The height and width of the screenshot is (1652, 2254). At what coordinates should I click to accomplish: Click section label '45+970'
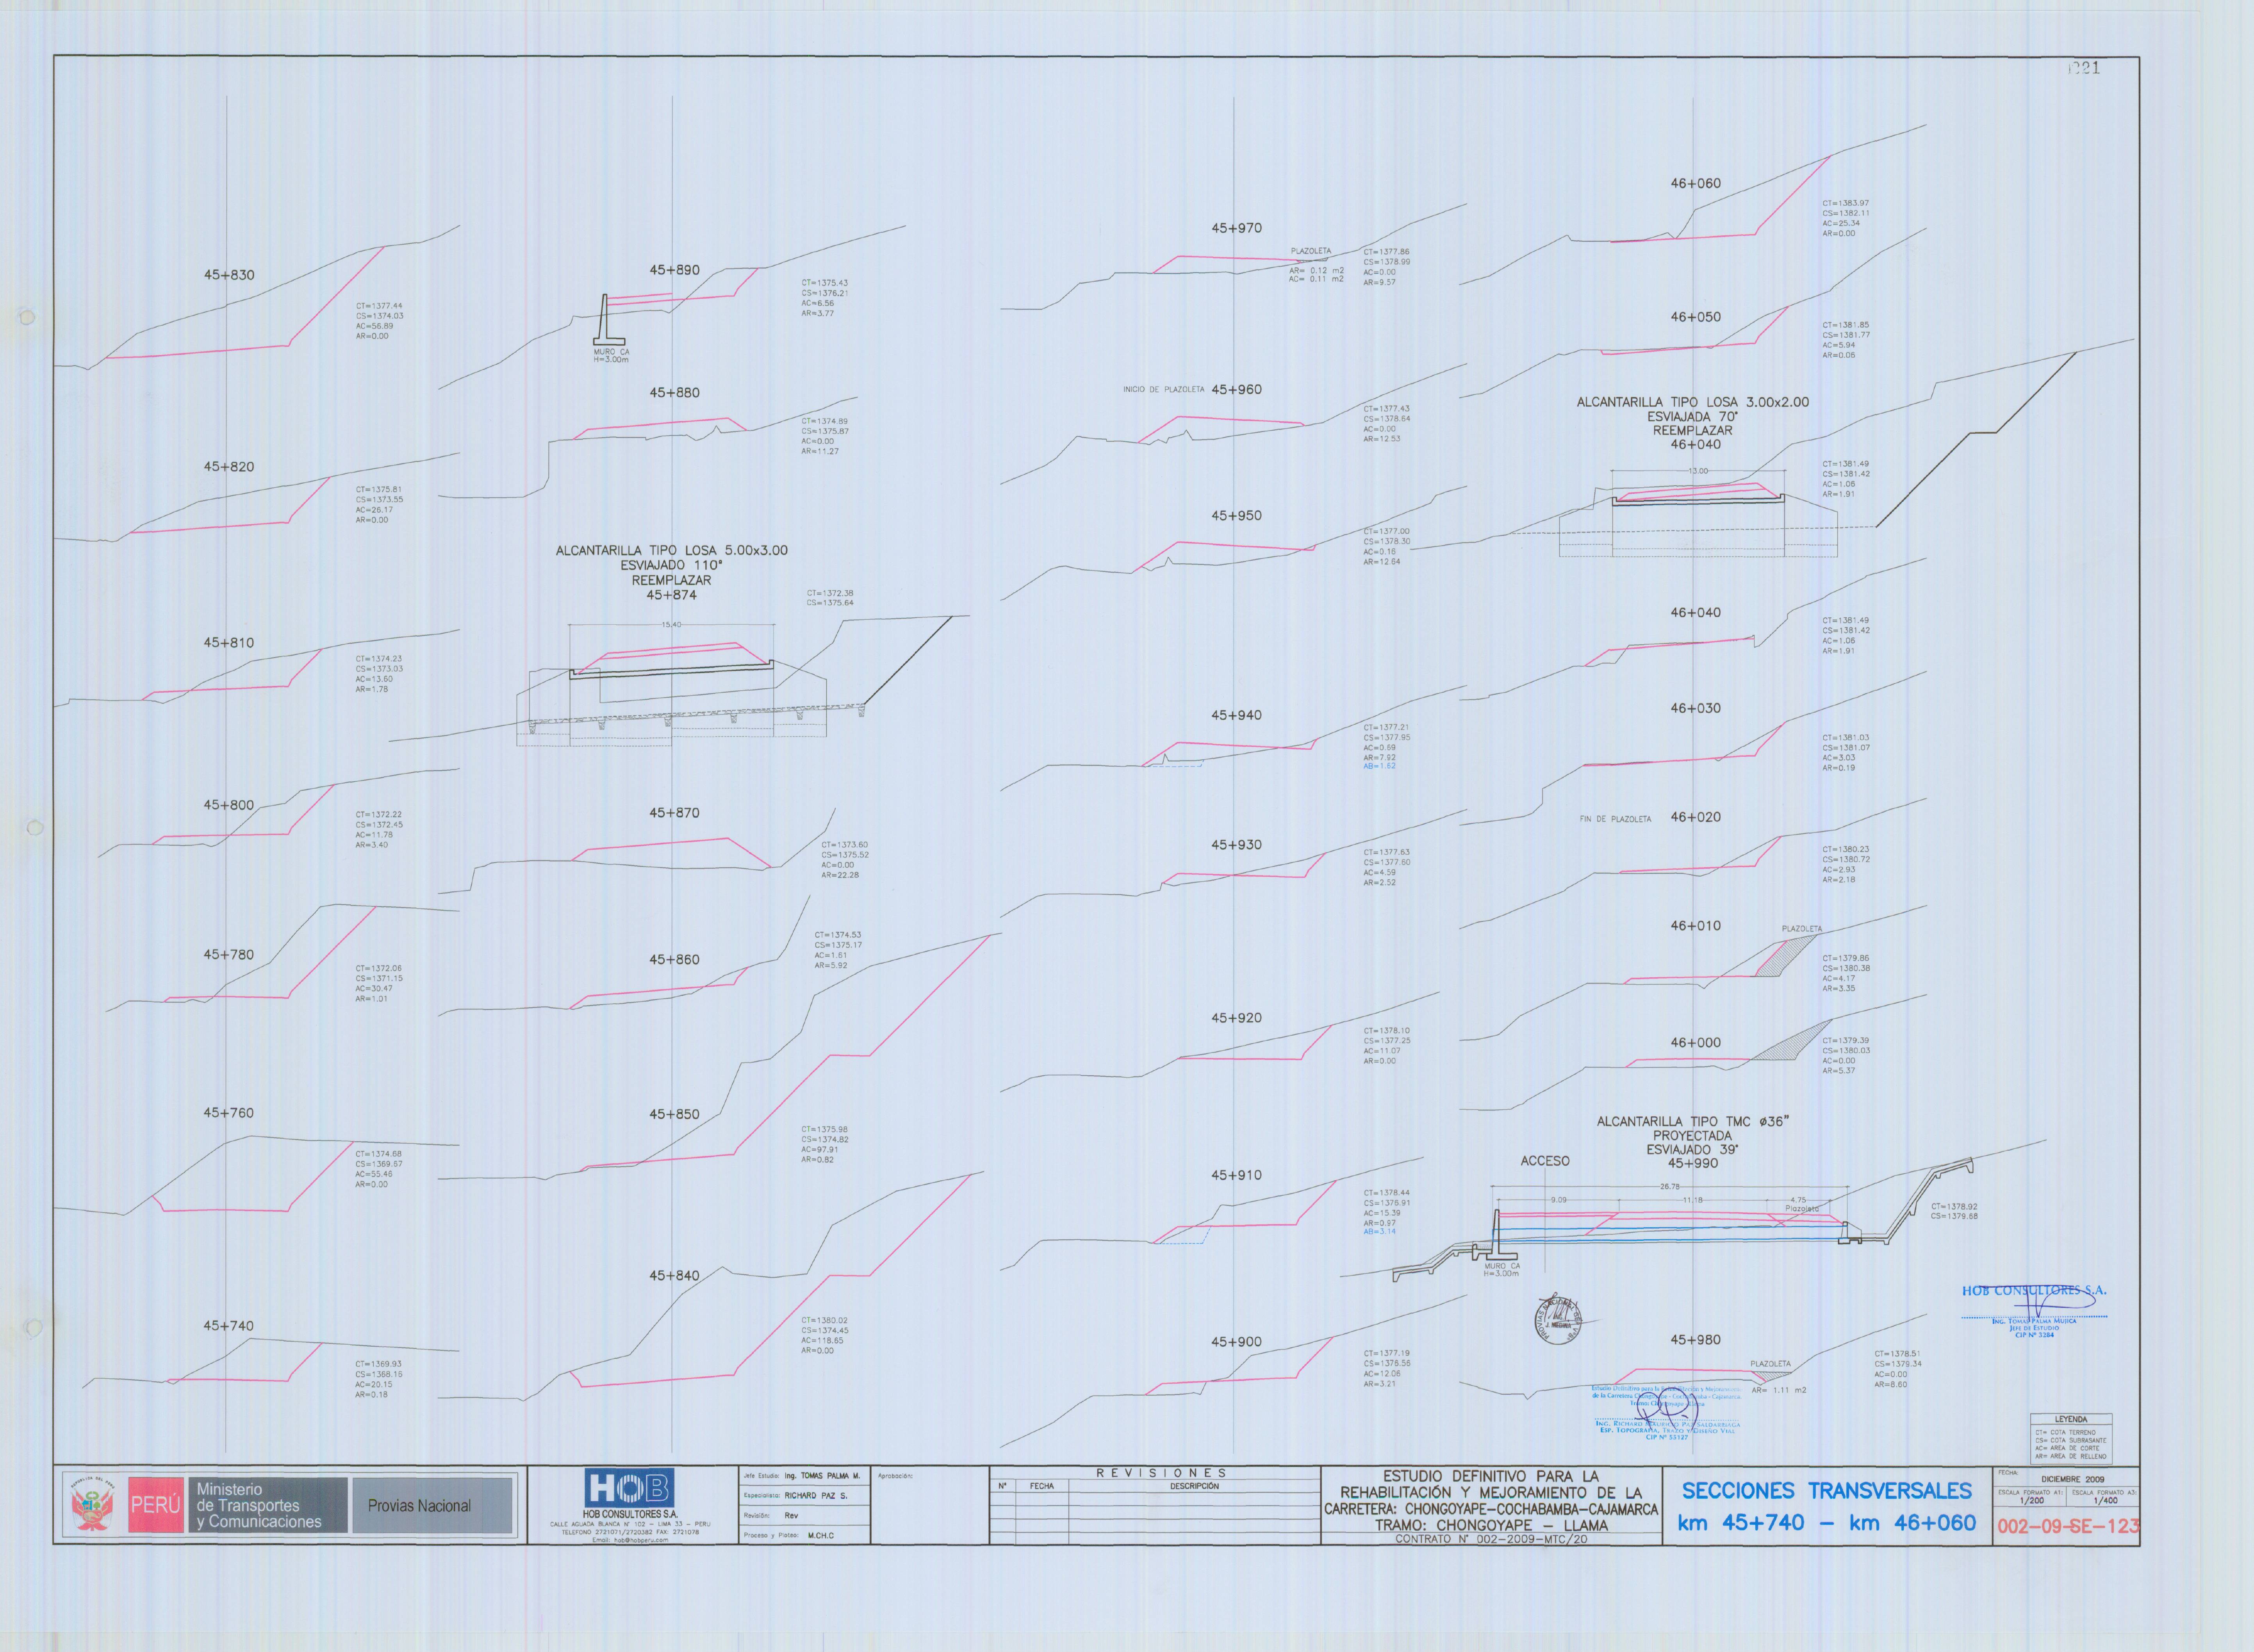(1237, 228)
